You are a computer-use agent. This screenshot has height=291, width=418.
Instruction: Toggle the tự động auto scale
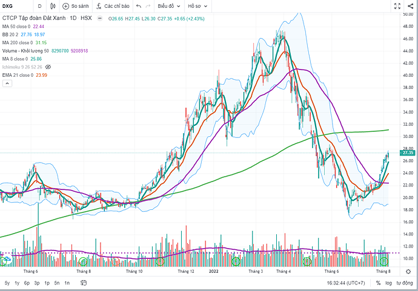(405, 283)
